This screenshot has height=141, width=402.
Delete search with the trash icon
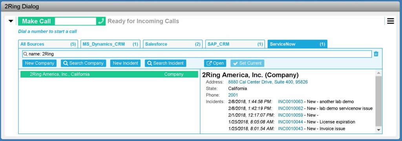[x=376, y=54]
